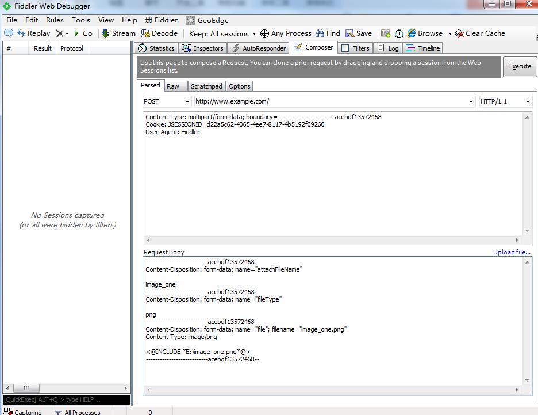Click the Result column header
This screenshot has height=415, width=538.
(x=43, y=48)
